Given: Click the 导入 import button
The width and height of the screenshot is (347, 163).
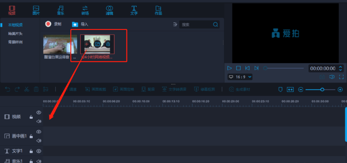Looking at the screenshot, I should 80,24.
